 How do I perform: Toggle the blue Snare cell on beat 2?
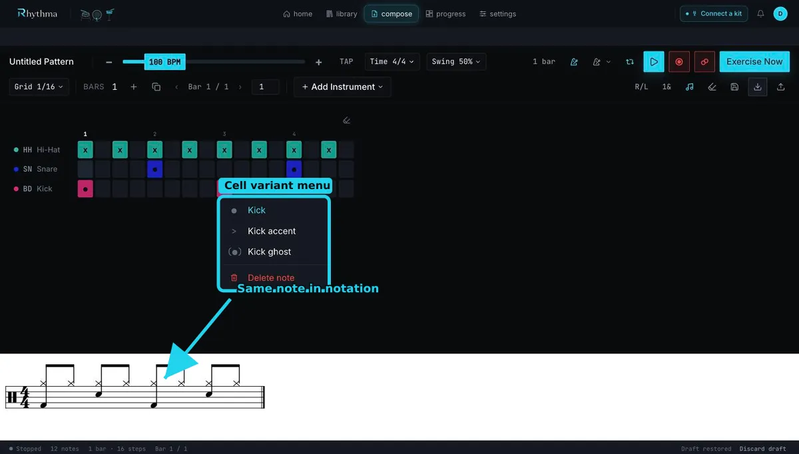pos(155,169)
